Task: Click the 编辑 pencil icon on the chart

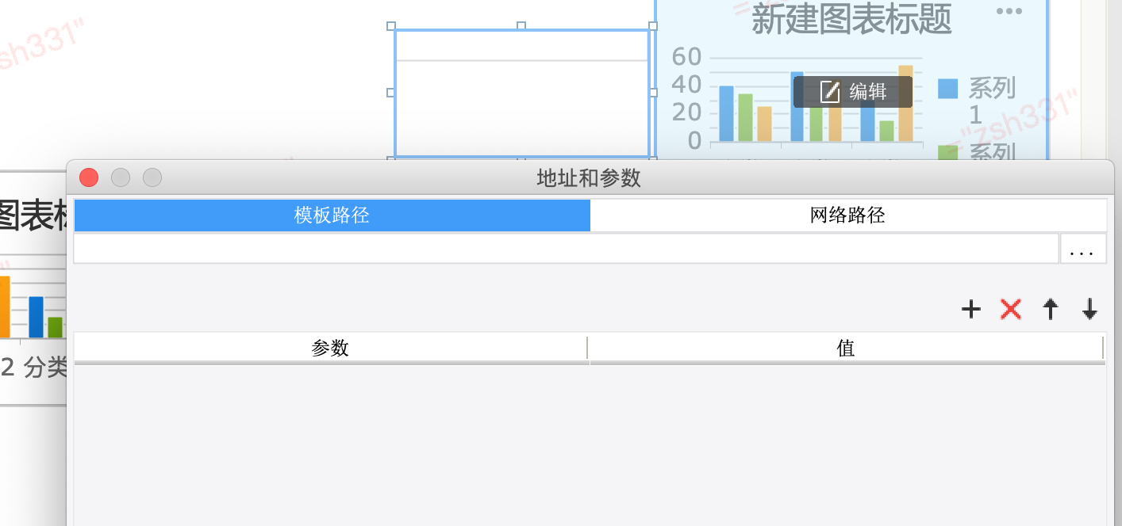Action: point(830,92)
